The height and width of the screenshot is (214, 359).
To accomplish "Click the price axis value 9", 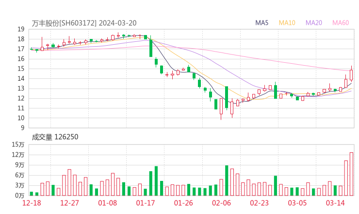I will coord(23,128).
